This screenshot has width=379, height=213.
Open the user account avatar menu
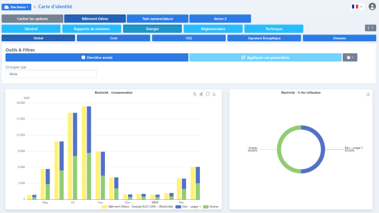372,7
